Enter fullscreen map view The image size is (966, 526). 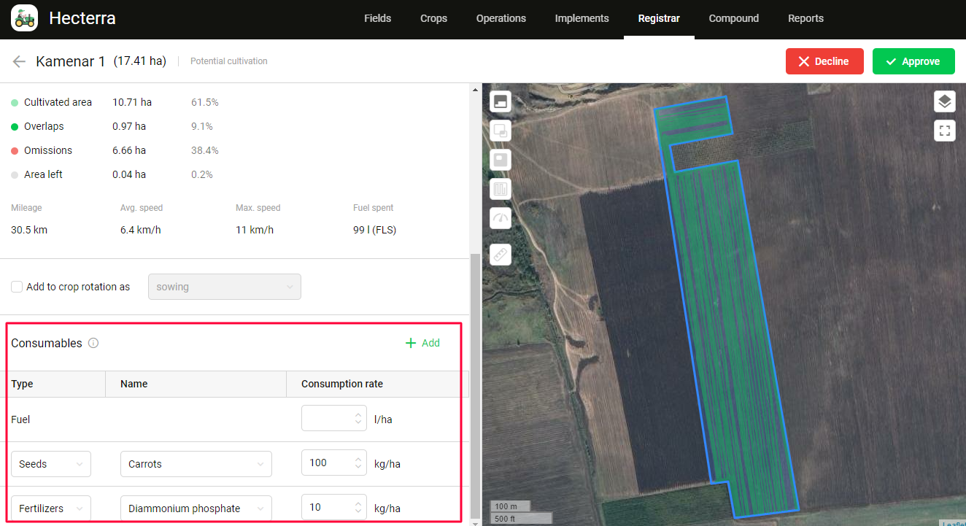point(944,131)
